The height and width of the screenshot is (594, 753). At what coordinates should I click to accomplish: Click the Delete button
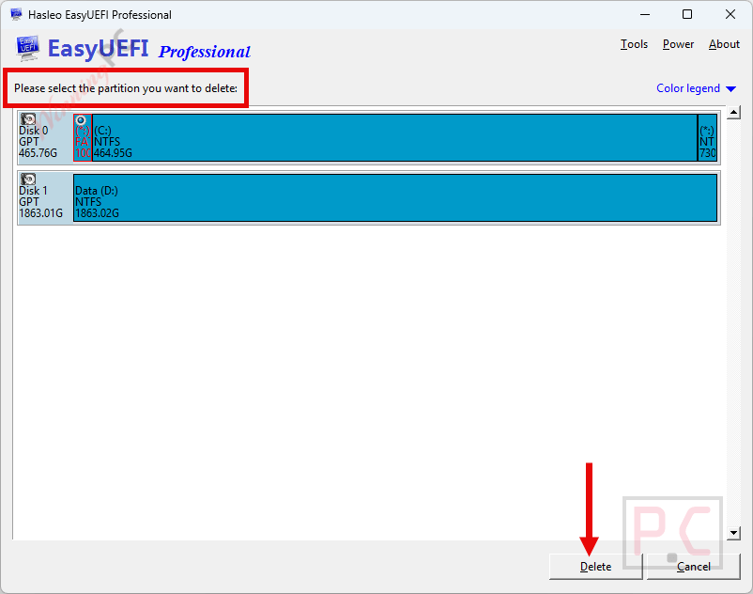click(595, 567)
